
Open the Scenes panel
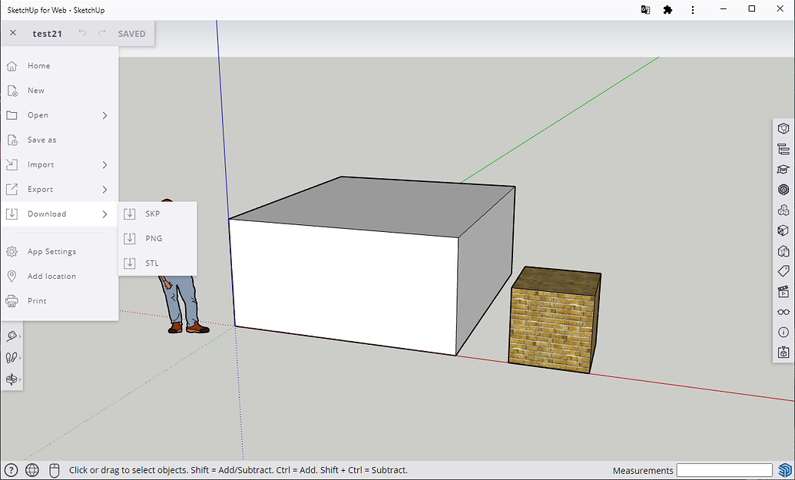783,291
